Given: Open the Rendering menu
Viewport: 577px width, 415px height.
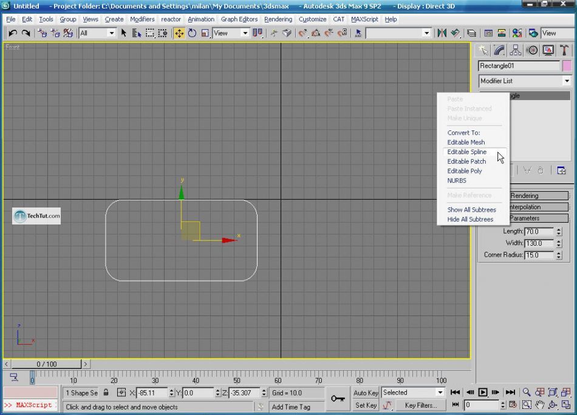Looking at the screenshot, I should 278,19.
